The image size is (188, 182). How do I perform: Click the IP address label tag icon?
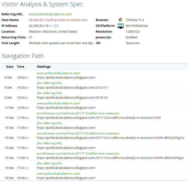click(x=56, y=26)
